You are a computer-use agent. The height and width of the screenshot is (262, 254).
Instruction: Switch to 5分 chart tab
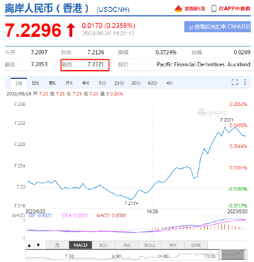click(102, 83)
